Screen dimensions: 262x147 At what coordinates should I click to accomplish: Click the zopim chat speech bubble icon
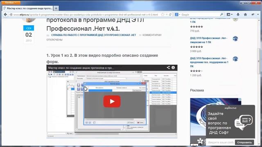(x=244, y=122)
